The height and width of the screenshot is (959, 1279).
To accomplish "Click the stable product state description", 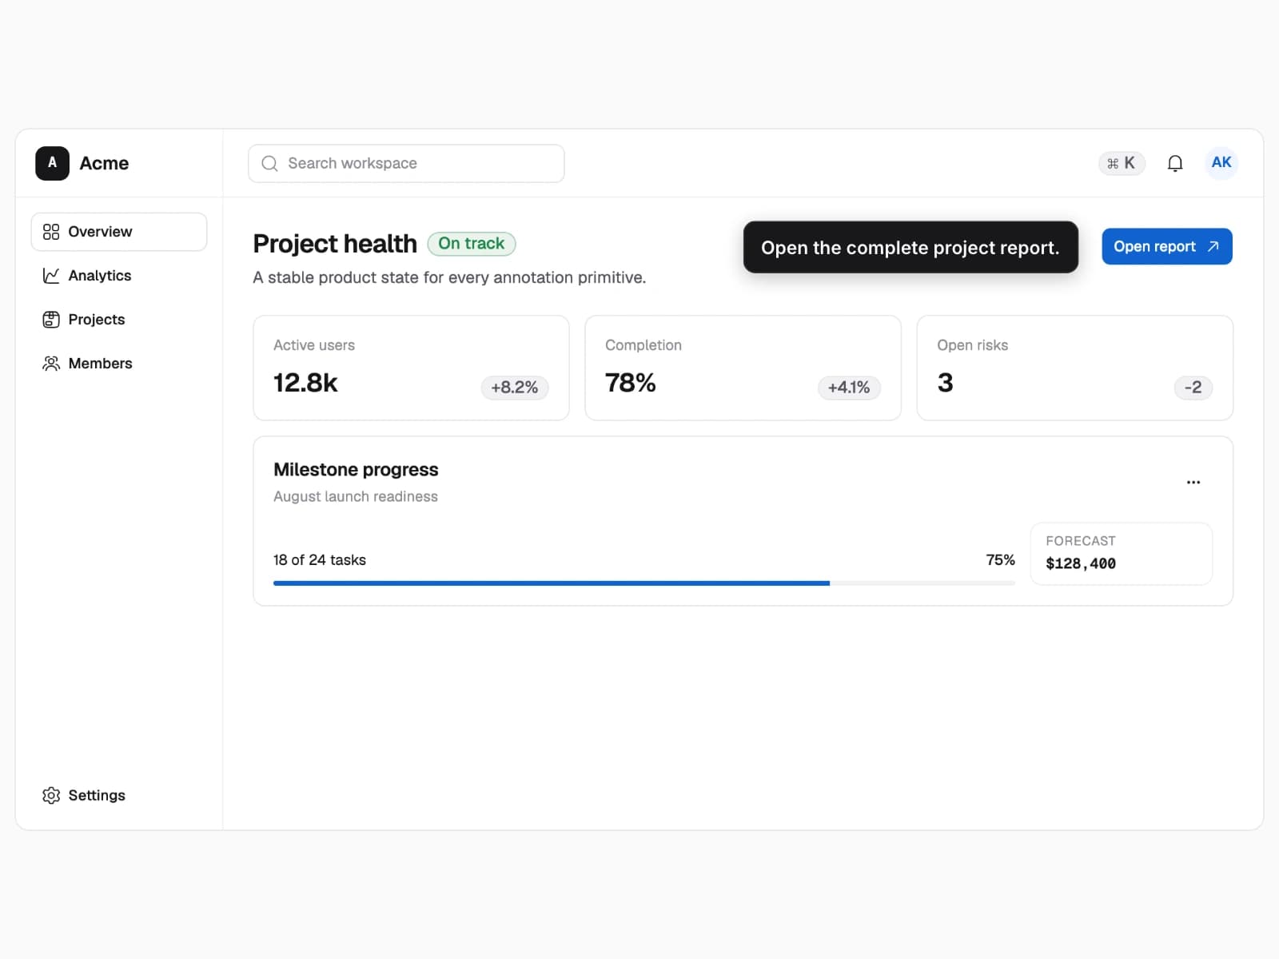I will 449,277.
